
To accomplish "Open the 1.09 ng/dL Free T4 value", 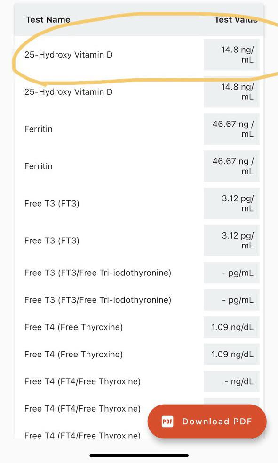I will (x=231, y=327).
